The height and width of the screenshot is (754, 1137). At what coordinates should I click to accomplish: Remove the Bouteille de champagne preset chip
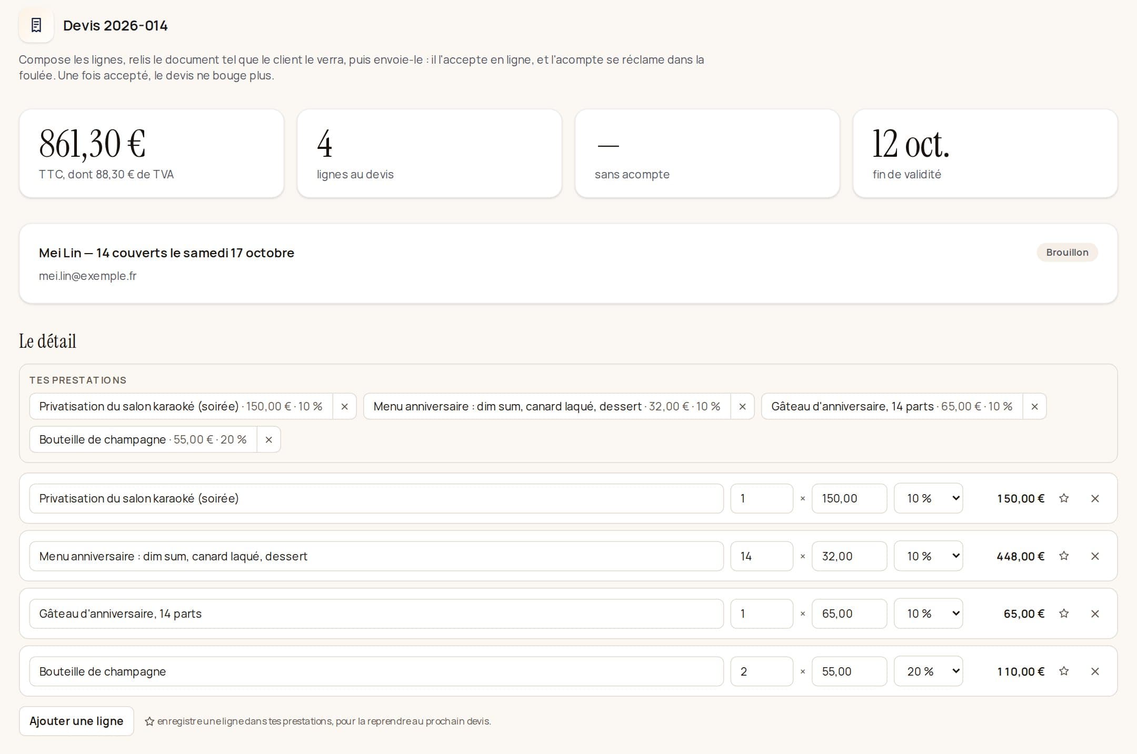[268, 439]
